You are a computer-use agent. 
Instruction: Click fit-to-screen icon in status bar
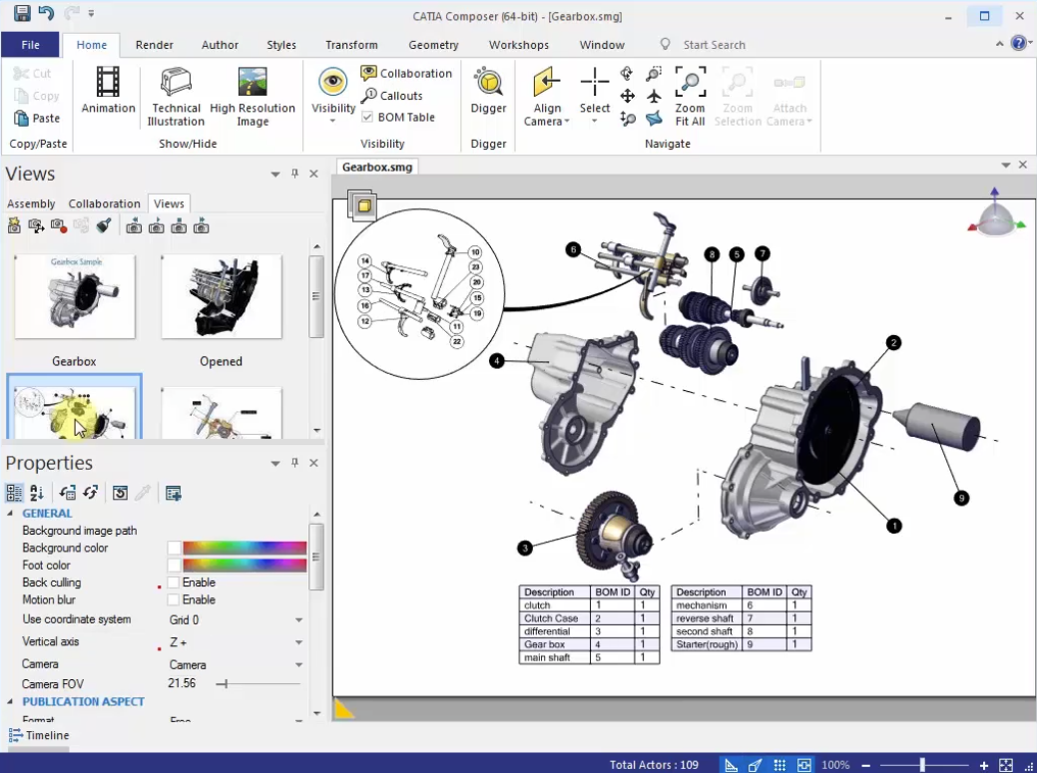click(1006, 765)
